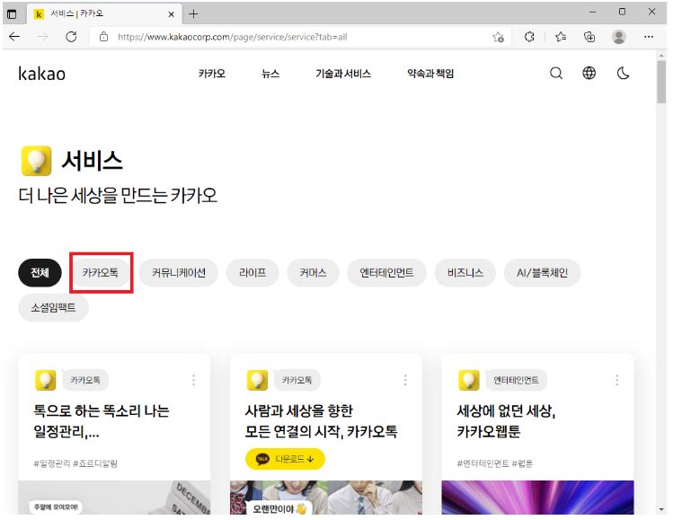673x520 pixels.
Task: Click the 오랜만이야 KakaoTalk card image
Action: (x=326, y=498)
